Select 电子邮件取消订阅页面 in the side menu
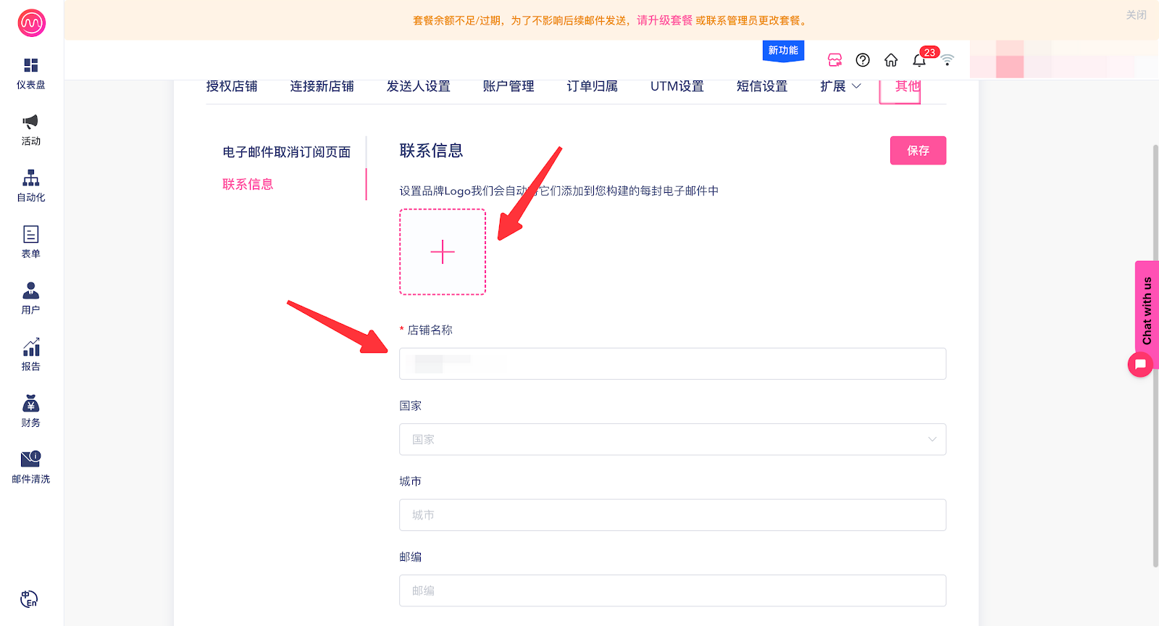 click(x=286, y=152)
